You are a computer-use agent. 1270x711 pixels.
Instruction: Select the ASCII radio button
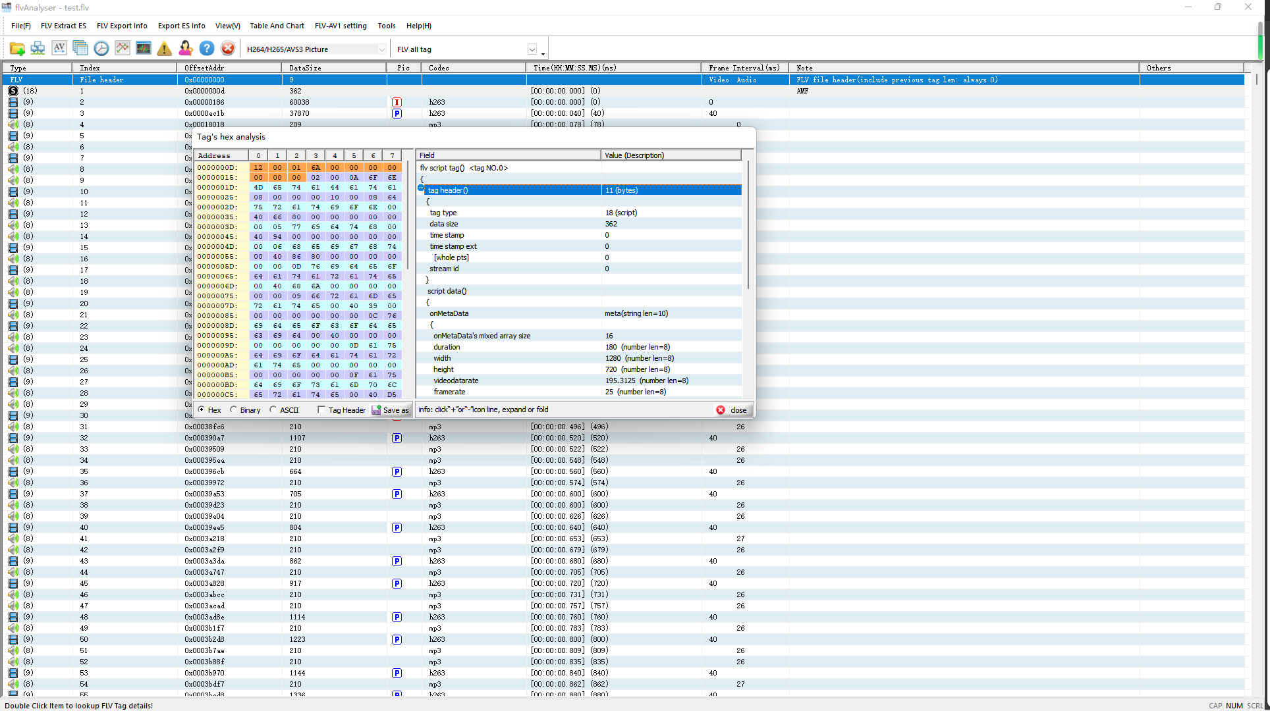coord(273,409)
